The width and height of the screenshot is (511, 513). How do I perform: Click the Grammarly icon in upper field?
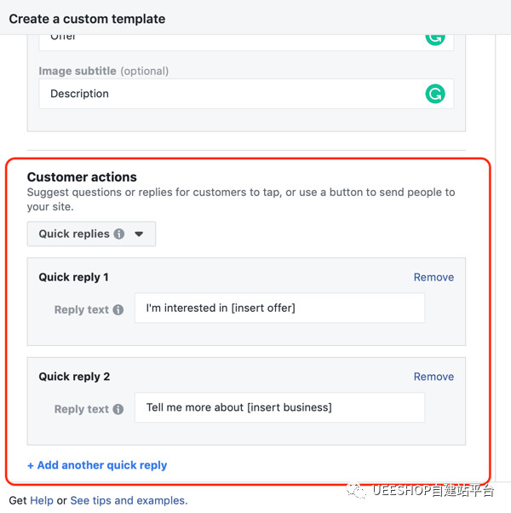[x=435, y=37]
